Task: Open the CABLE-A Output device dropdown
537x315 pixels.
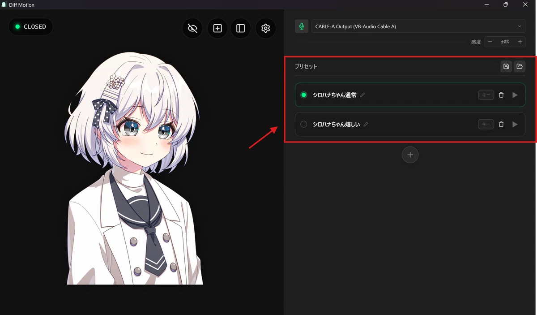Action: coord(418,26)
